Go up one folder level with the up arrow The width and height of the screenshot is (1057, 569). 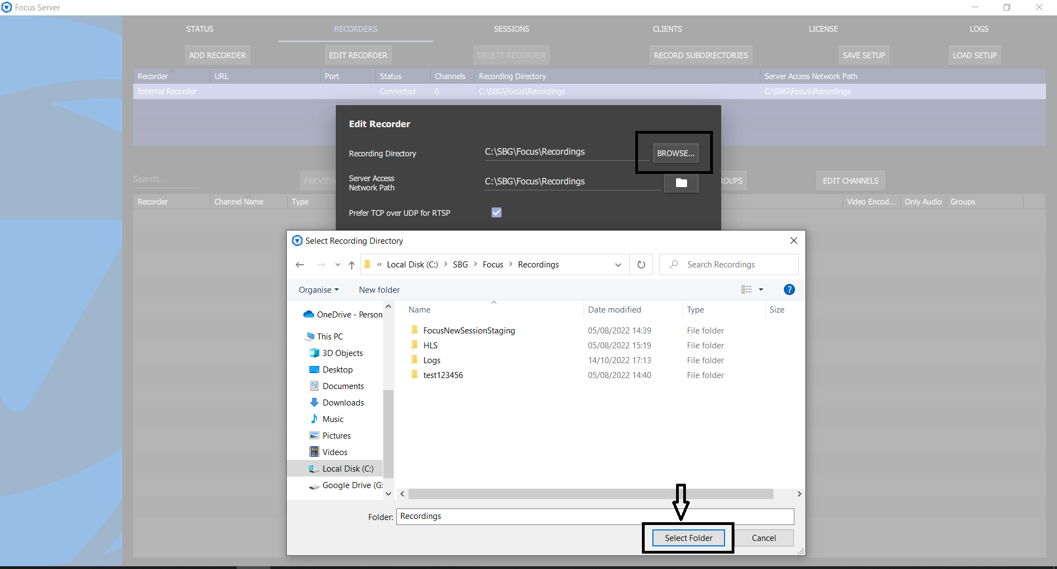(352, 265)
